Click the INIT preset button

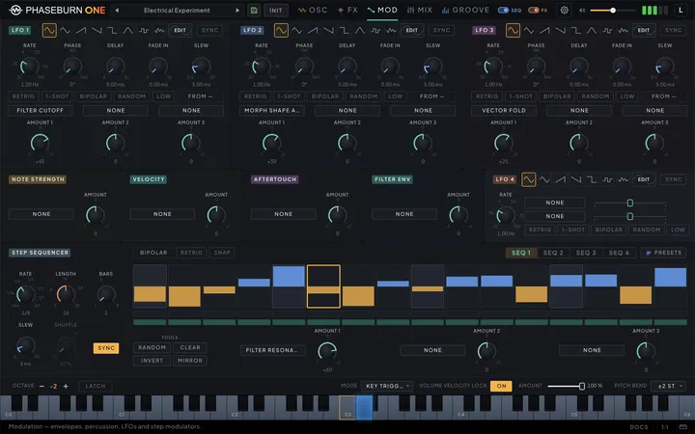[276, 11]
